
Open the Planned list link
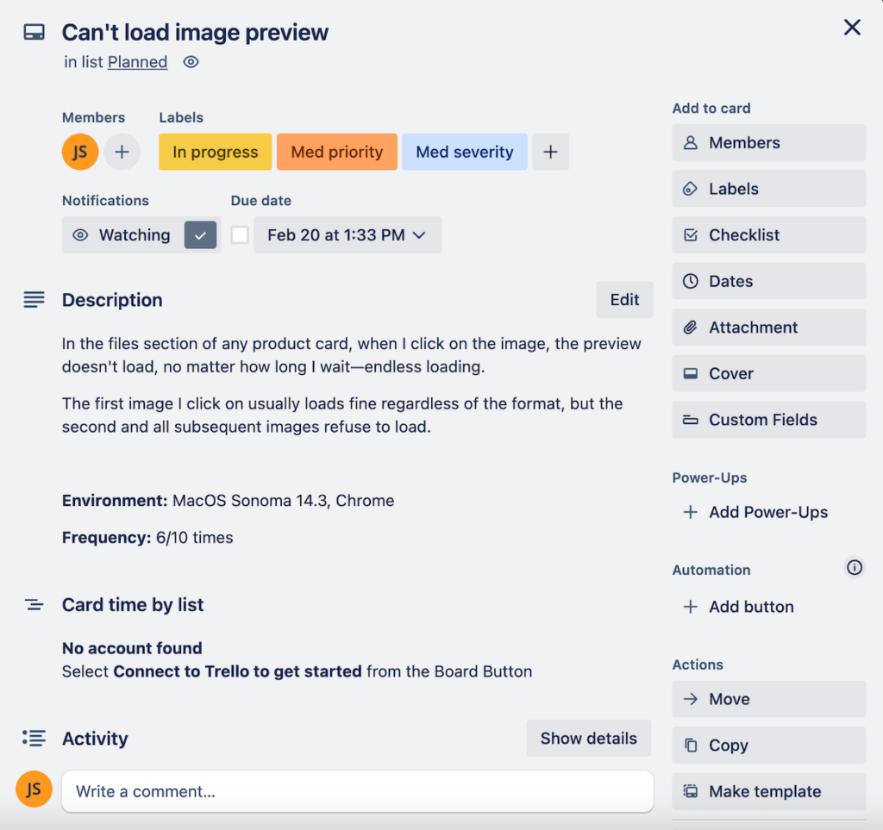point(137,62)
